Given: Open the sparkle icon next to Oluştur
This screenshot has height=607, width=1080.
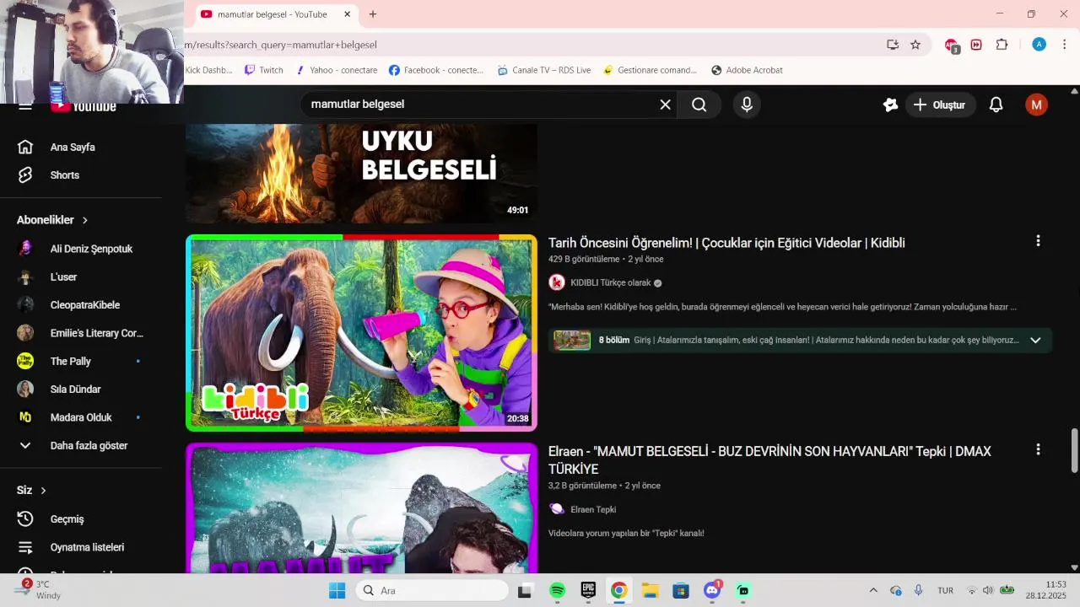Looking at the screenshot, I should (890, 105).
